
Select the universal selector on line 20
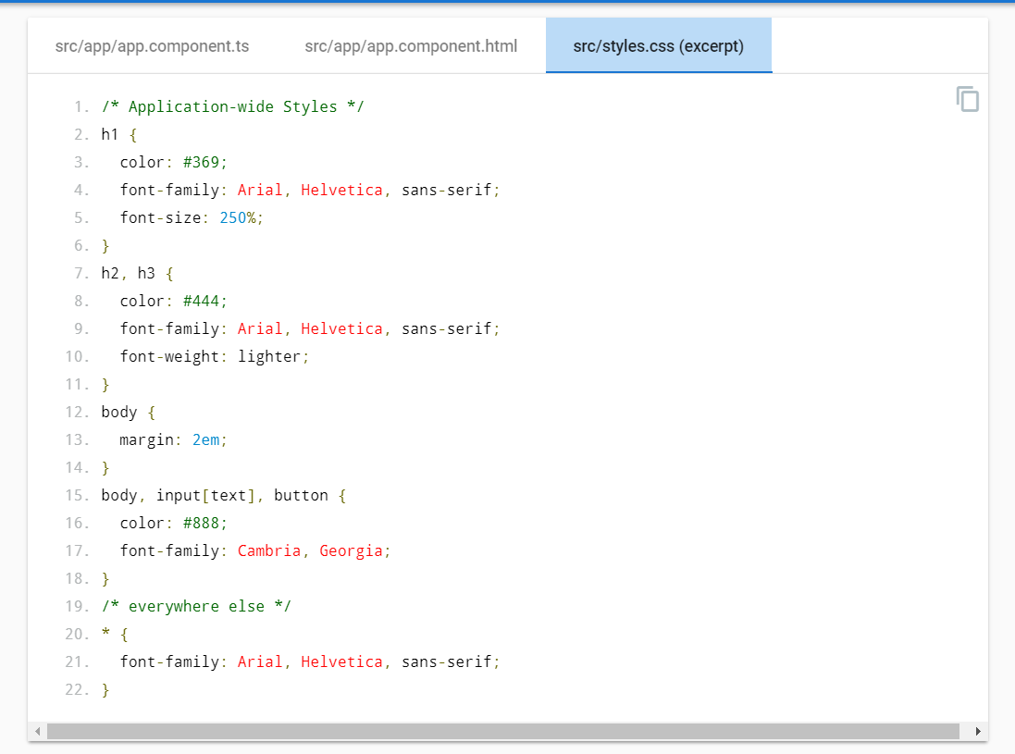105,633
